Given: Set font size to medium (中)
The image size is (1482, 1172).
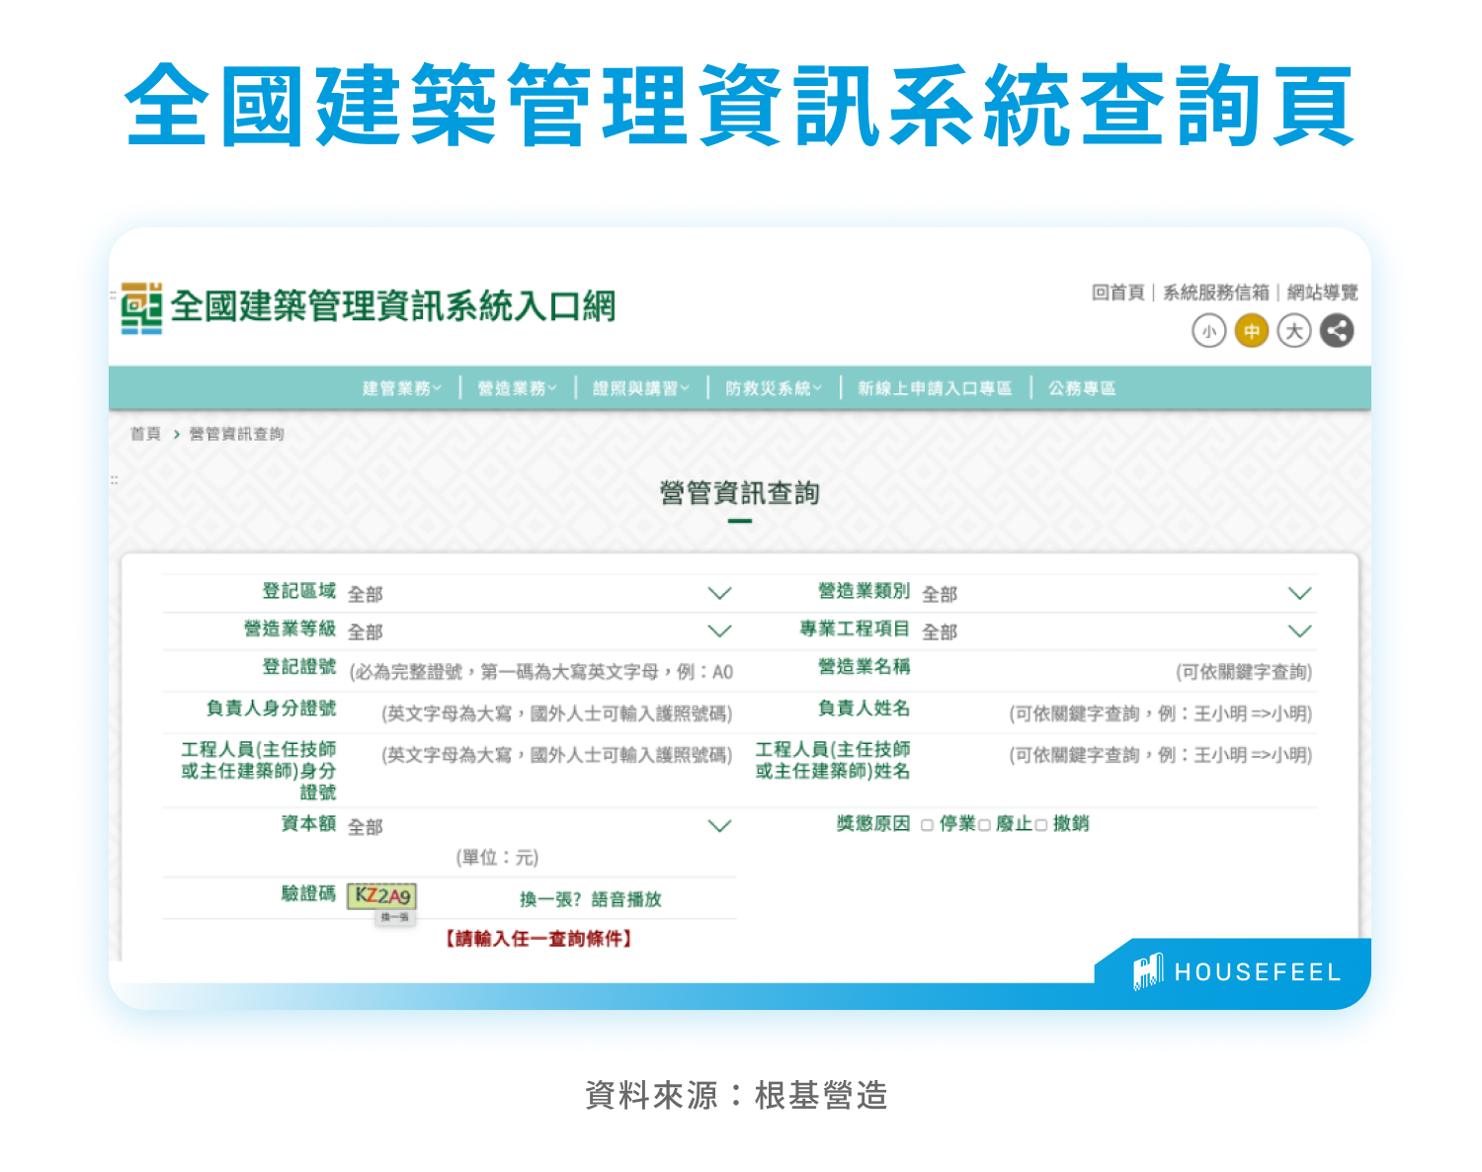Looking at the screenshot, I should [1252, 331].
